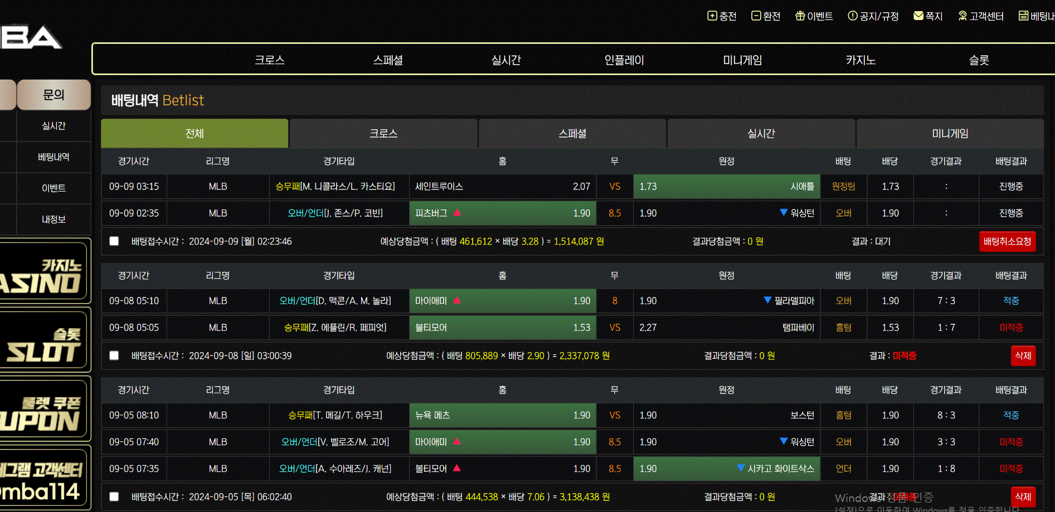The height and width of the screenshot is (512, 1055).
Task: Select the 전체 betlist tab
Action: (x=195, y=133)
